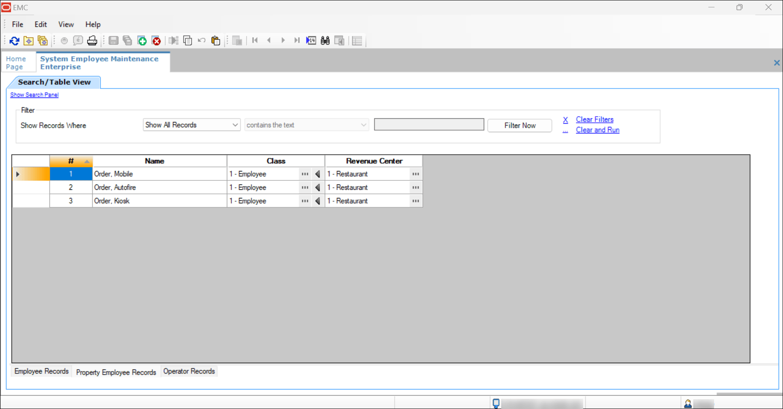Click inside the filter text input field

(429, 124)
